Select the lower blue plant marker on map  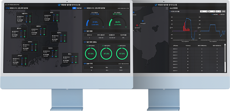click(143, 21)
